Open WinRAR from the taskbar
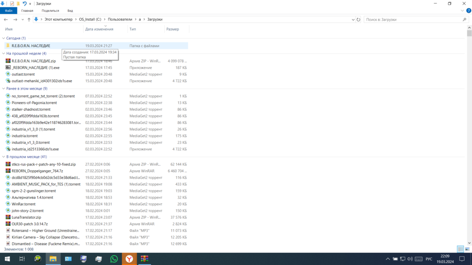Viewport: 472px width, 265px height. (x=144, y=259)
